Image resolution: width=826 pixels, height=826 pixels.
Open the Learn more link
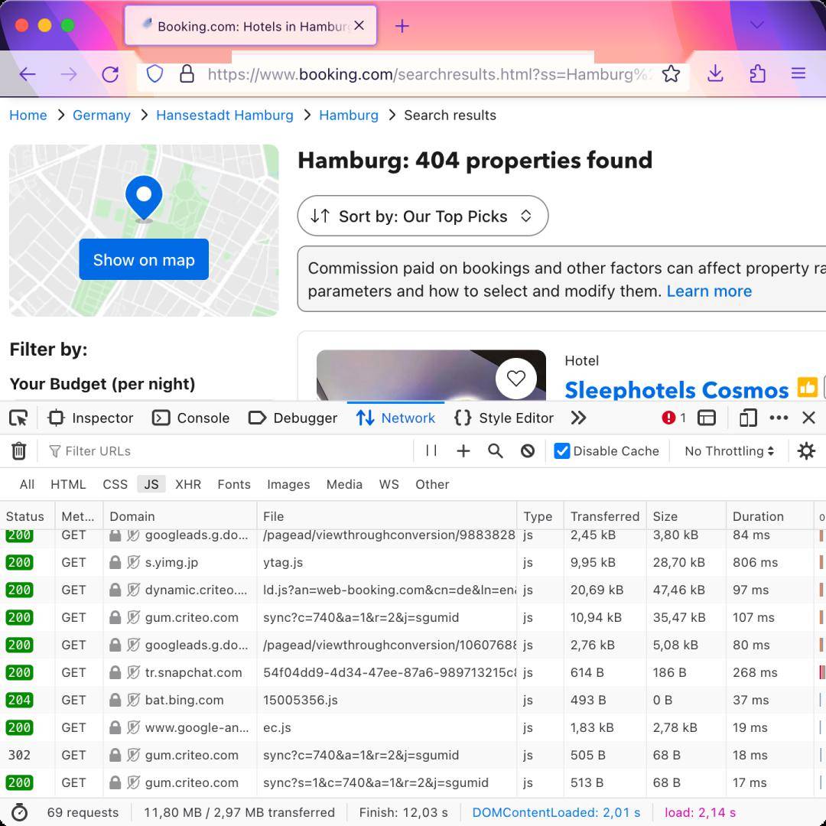coord(708,291)
